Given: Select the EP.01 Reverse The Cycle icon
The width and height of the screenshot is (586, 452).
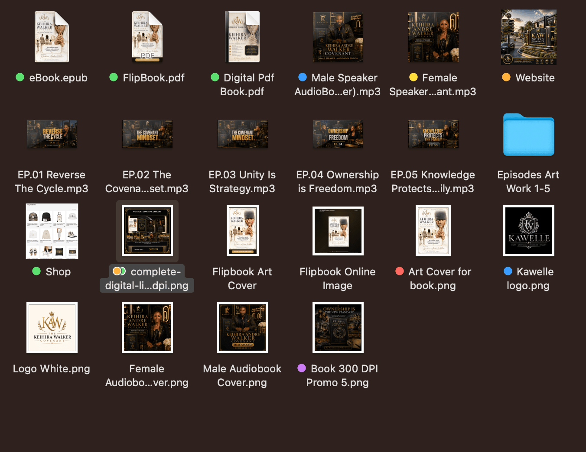Looking at the screenshot, I should [52, 134].
